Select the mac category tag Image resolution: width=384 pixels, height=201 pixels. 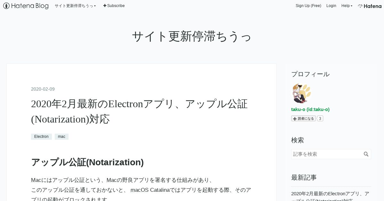click(61, 137)
